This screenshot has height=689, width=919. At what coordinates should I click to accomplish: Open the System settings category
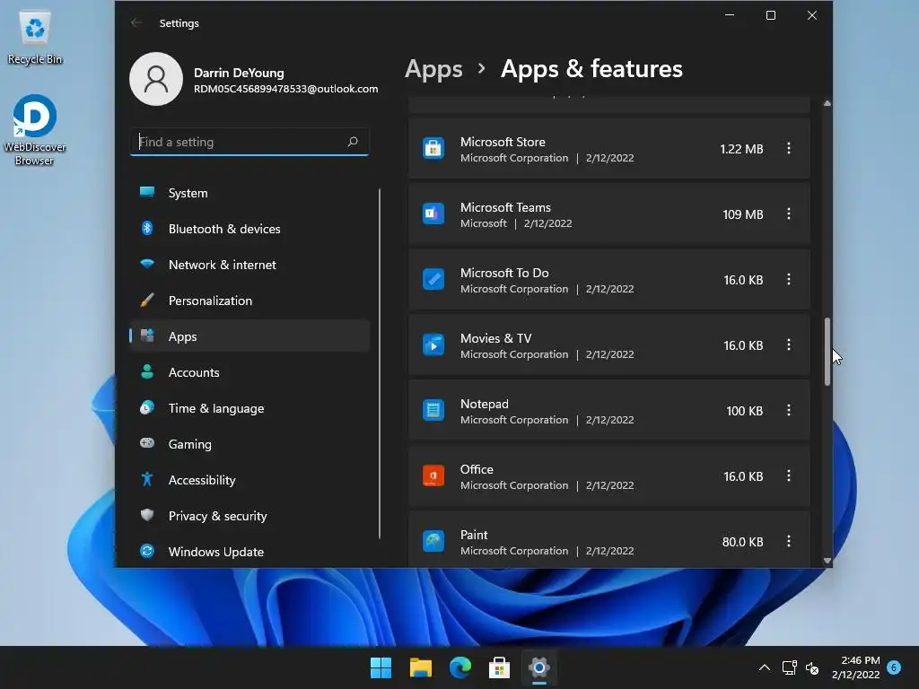point(249,193)
